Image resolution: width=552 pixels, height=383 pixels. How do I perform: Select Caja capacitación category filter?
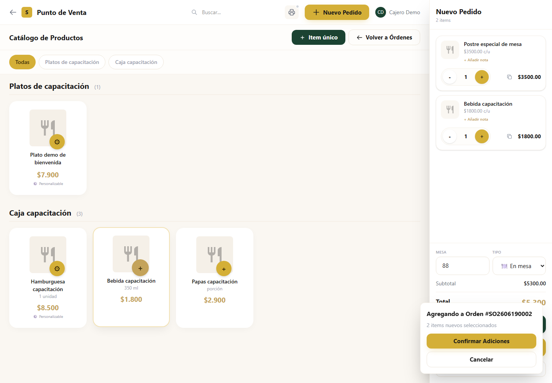pyautogui.click(x=136, y=62)
